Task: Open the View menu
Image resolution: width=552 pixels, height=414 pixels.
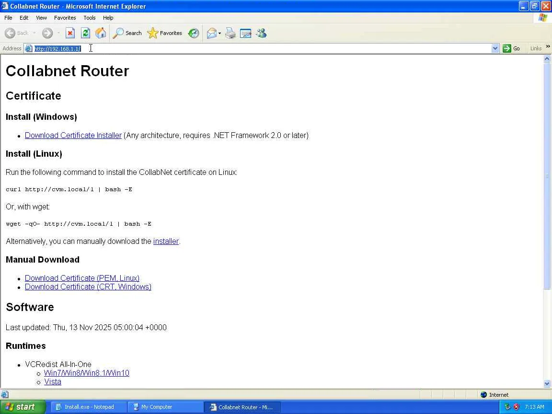Action: (41, 18)
